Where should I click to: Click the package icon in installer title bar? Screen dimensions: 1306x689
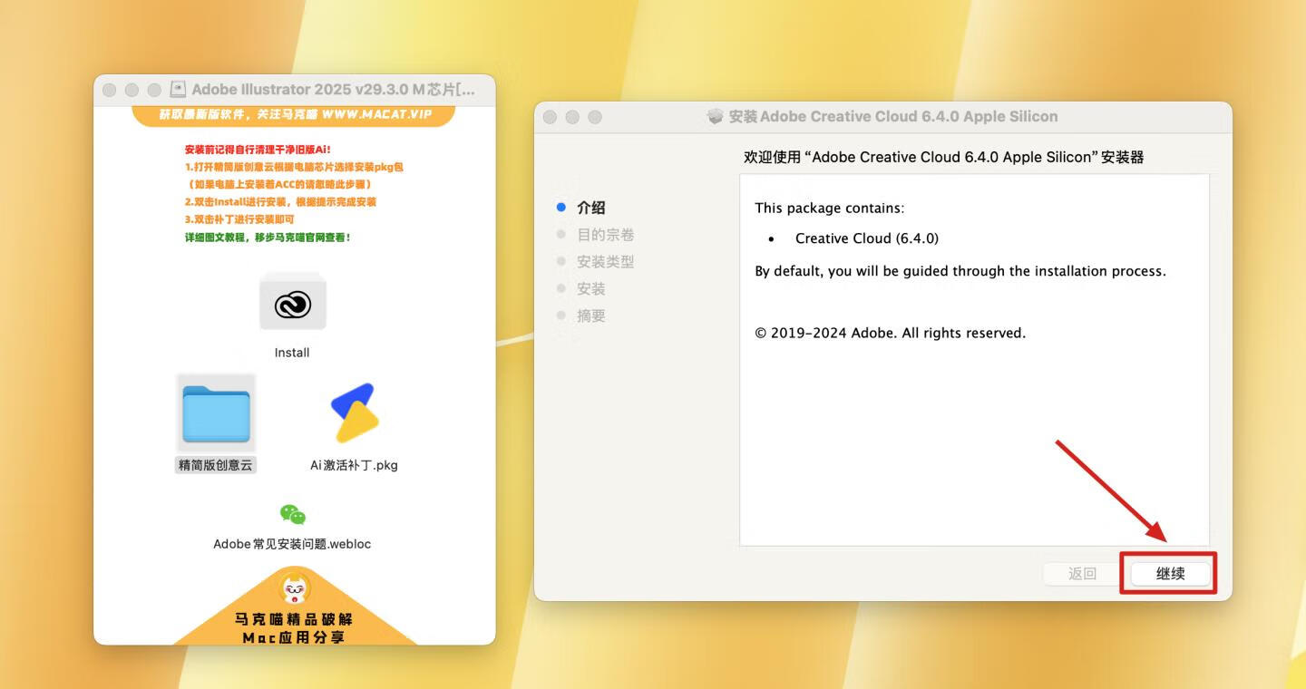(716, 116)
